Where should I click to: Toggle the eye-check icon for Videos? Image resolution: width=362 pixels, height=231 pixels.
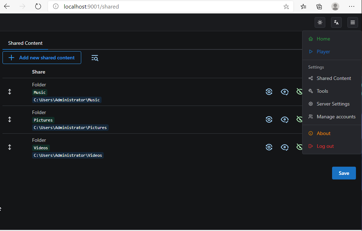tap(285, 147)
